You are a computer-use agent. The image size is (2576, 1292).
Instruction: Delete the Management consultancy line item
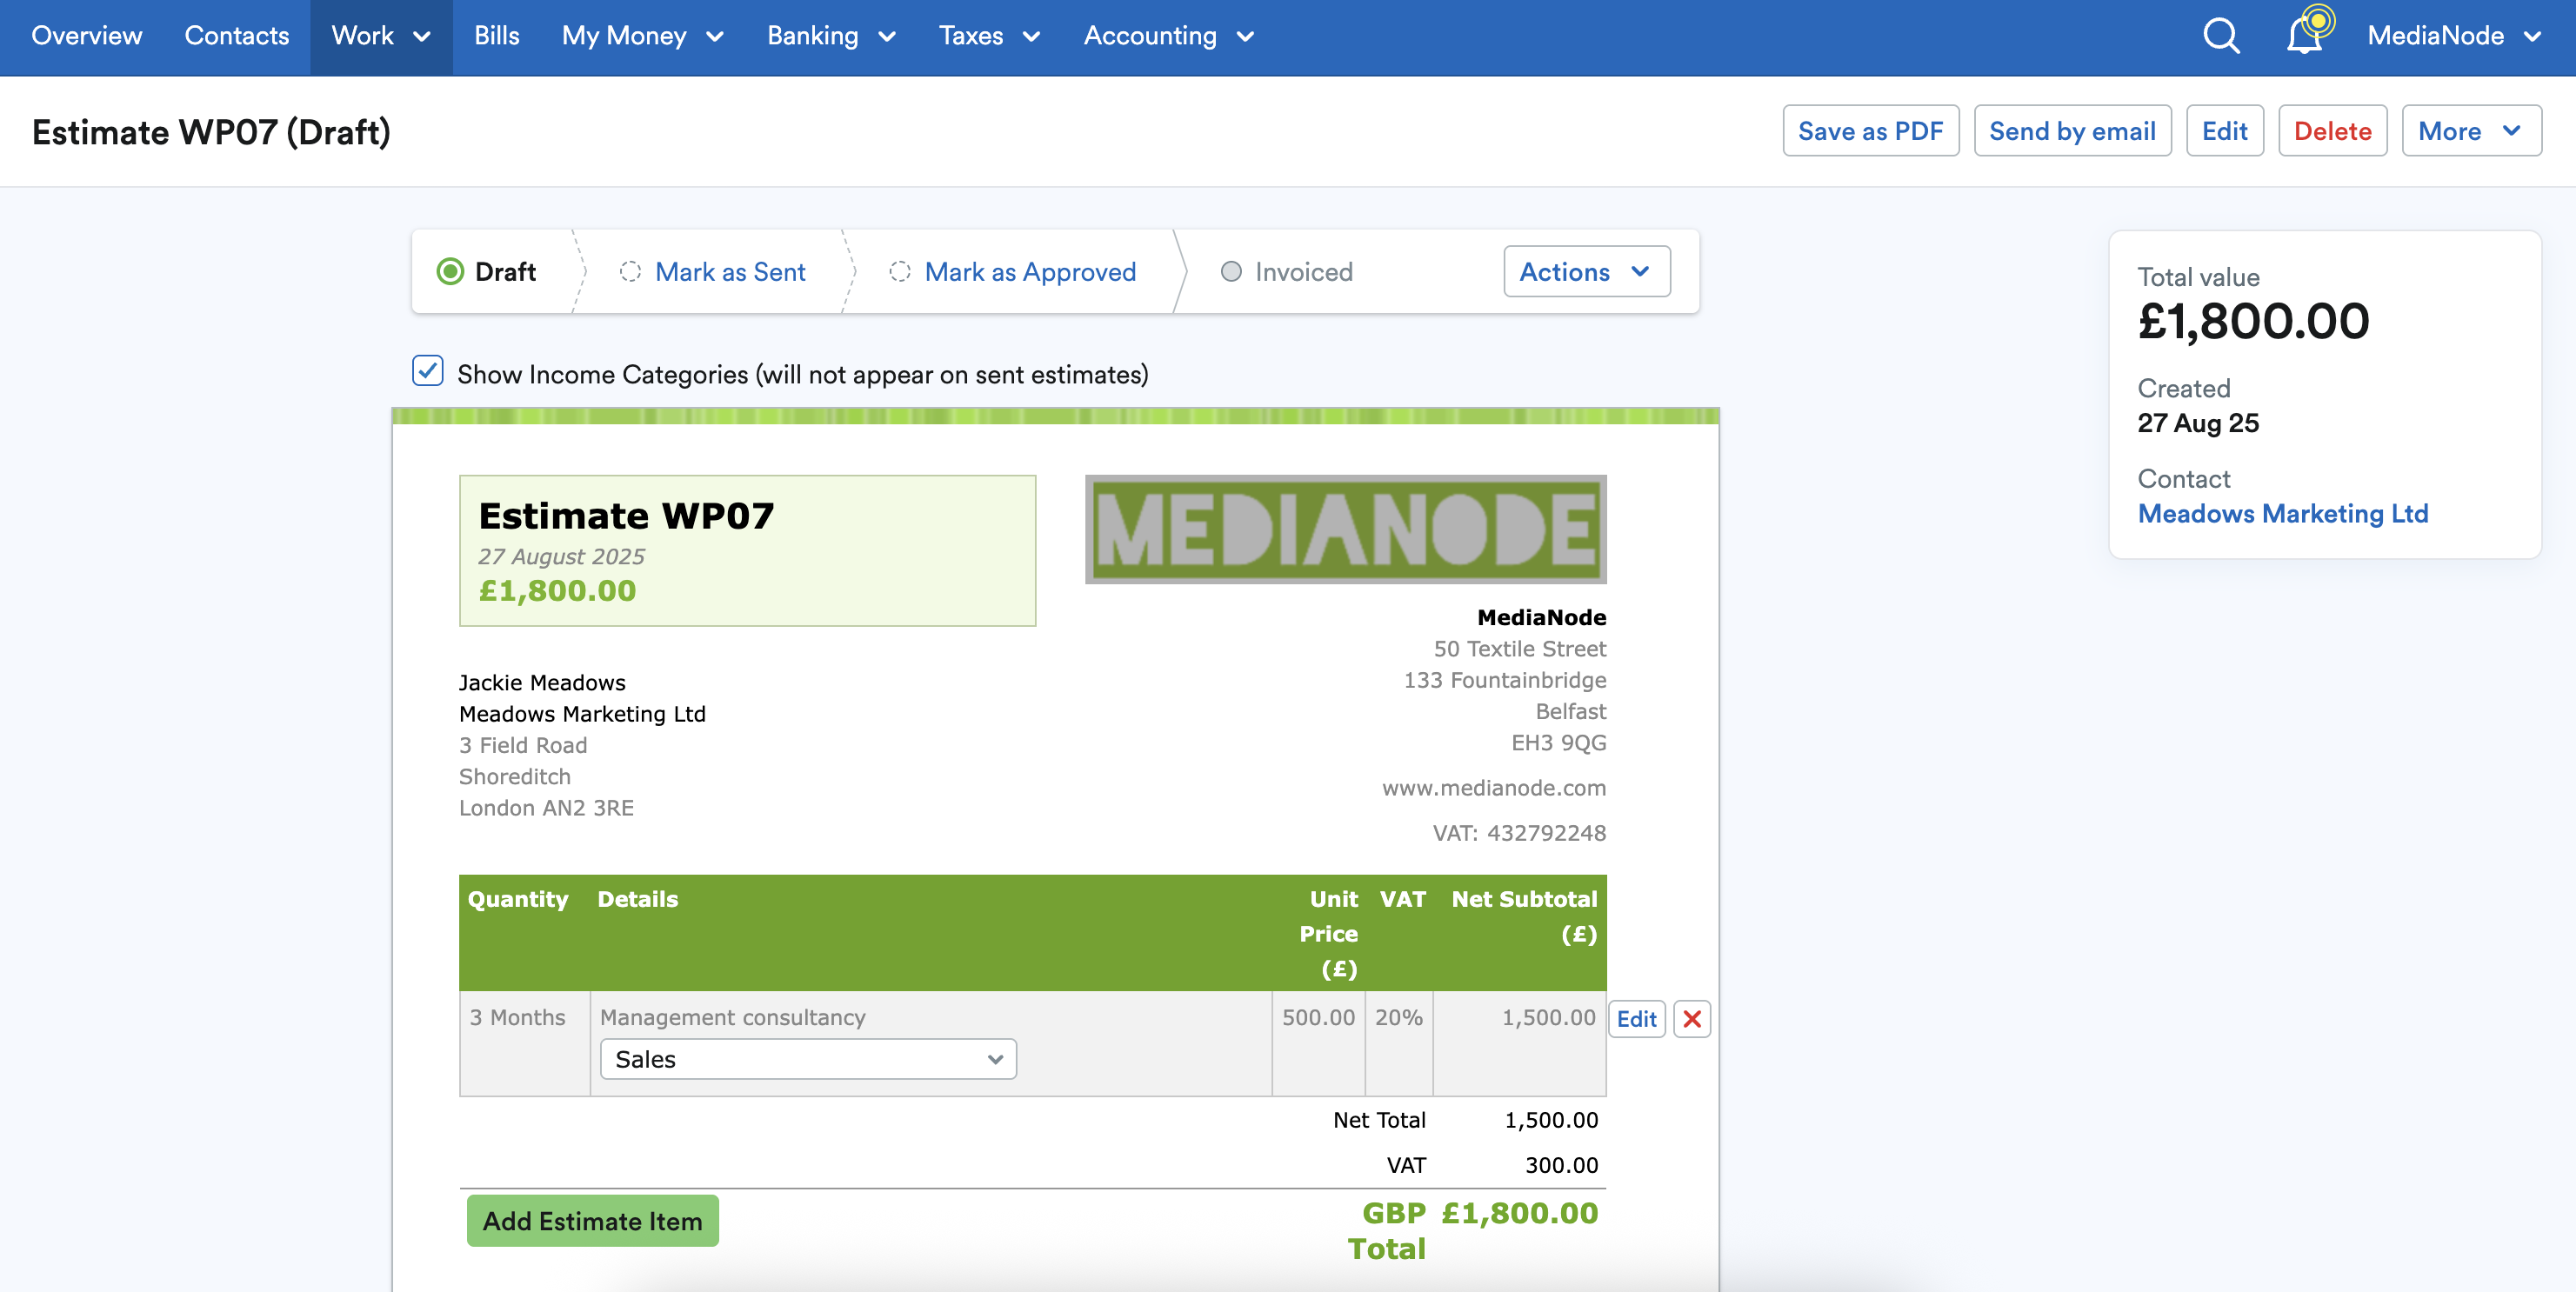click(1692, 1019)
